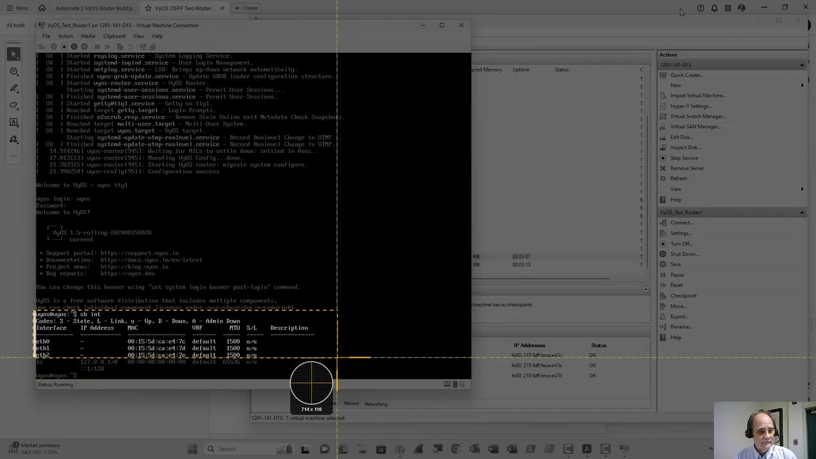Click Move action for the VM
This screenshot has width=816, height=459.
pos(678,306)
